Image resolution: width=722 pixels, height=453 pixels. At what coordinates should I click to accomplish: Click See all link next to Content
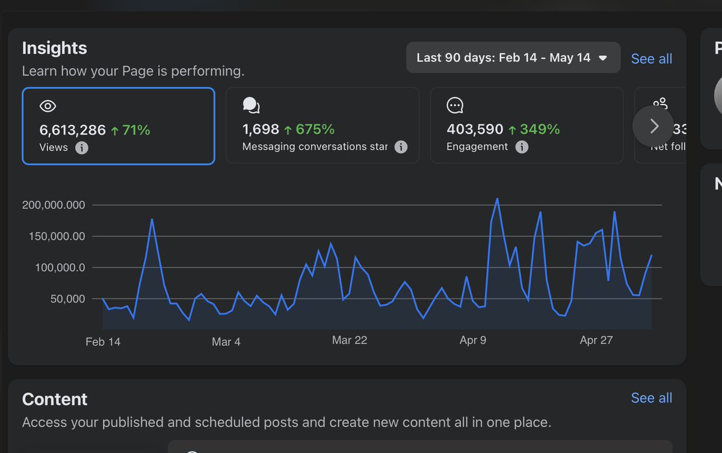click(x=652, y=398)
